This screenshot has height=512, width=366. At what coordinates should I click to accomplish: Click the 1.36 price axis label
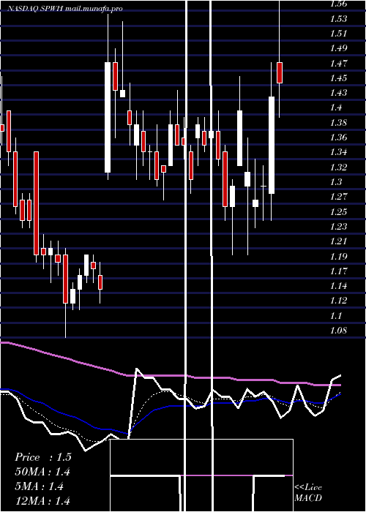[x=338, y=138]
